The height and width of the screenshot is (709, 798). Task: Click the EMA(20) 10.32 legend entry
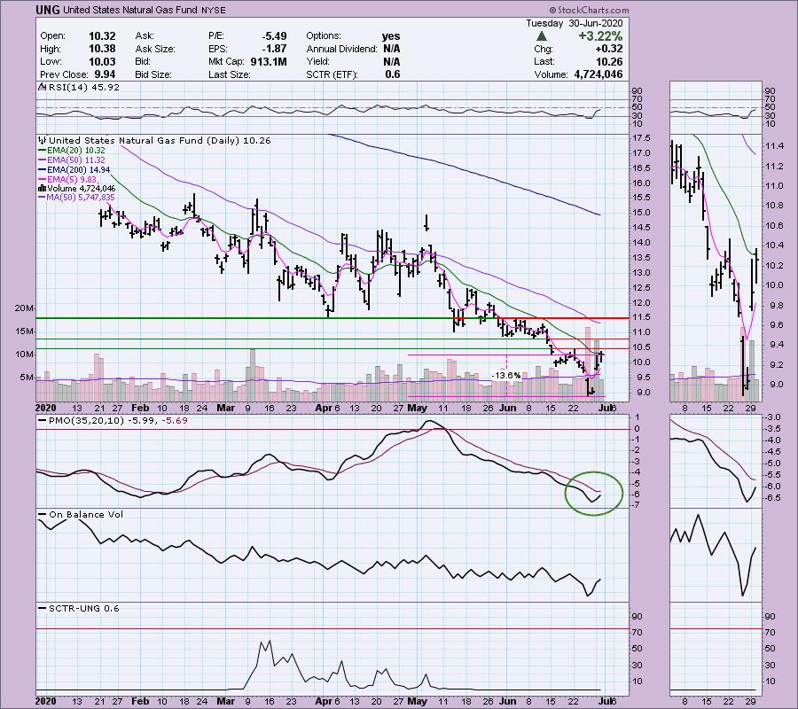[x=73, y=151]
